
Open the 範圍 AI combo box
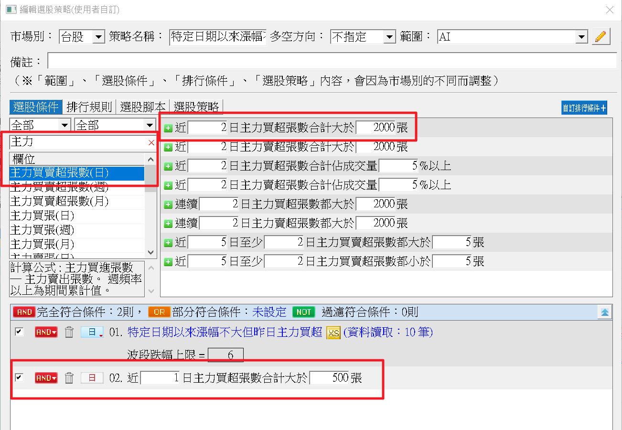[581, 37]
